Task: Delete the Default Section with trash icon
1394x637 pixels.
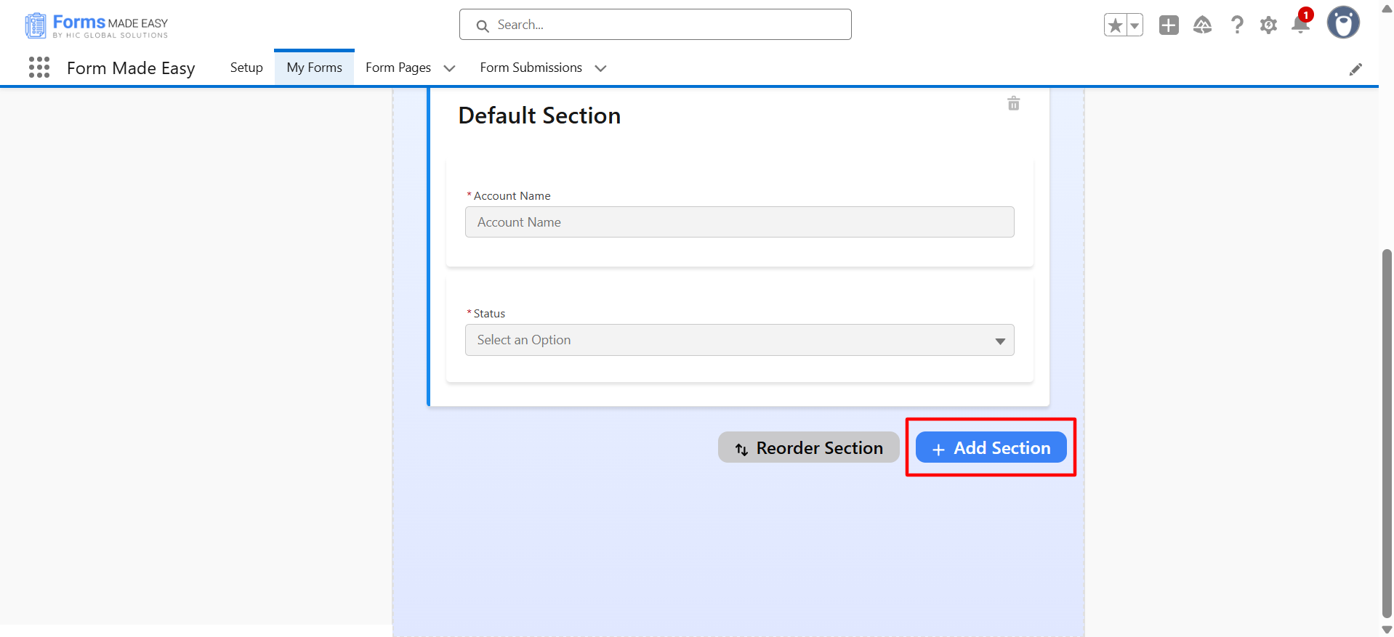Action: pos(1013,104)
